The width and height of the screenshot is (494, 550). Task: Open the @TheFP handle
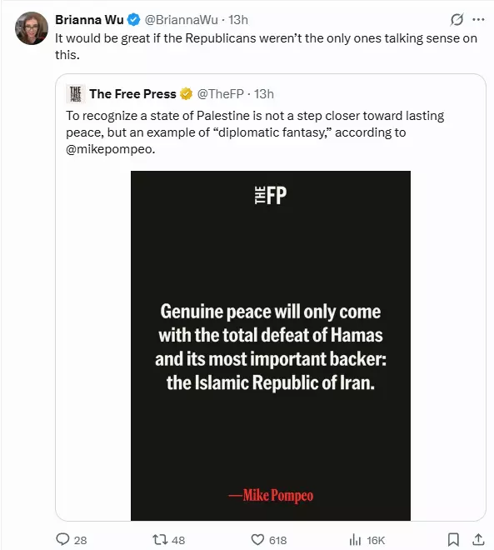pyautogui.click(x=220, y=94)
